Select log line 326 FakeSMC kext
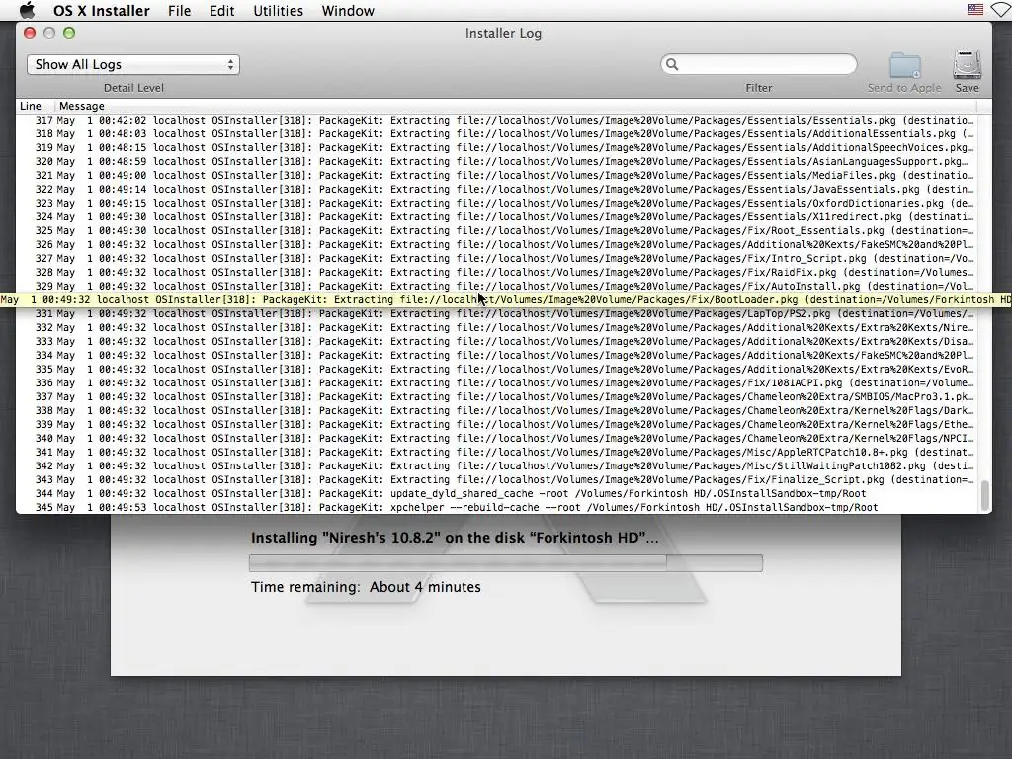 (x=496, y=245)
